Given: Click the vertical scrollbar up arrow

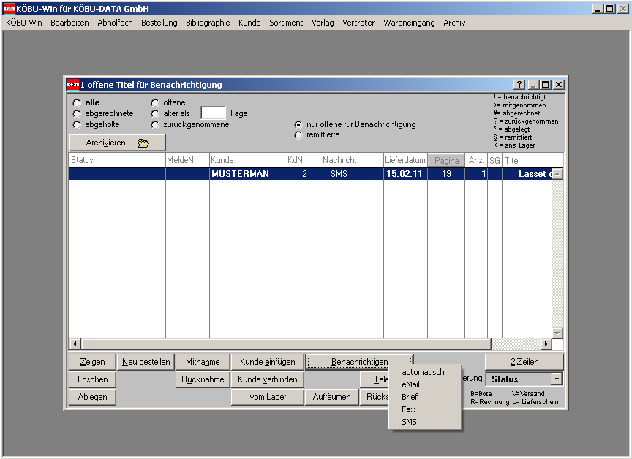Looking at the screenshot, I should 557,174.
